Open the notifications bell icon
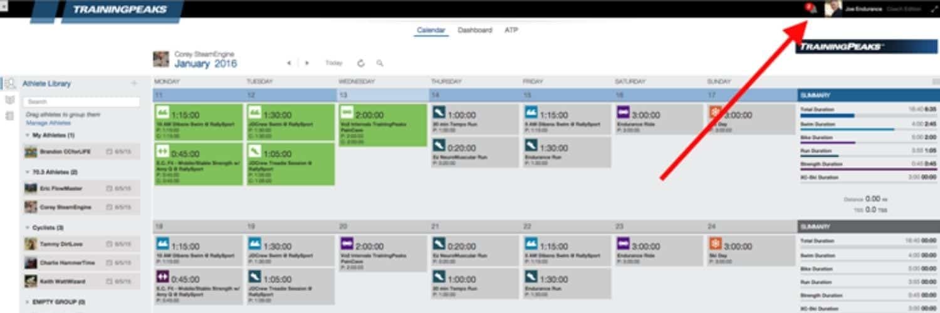This screenshot has width=940, height=313. pos(811,9)
